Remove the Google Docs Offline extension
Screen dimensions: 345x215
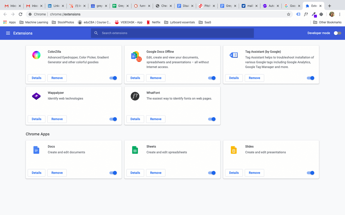coord(156,78)
